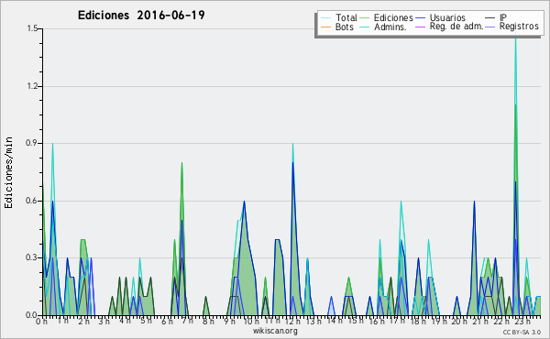This screenshot has height=339, width=550.
Task: Click the "CC BY-SA 3.0" license text
Action: tap(522, 332)
